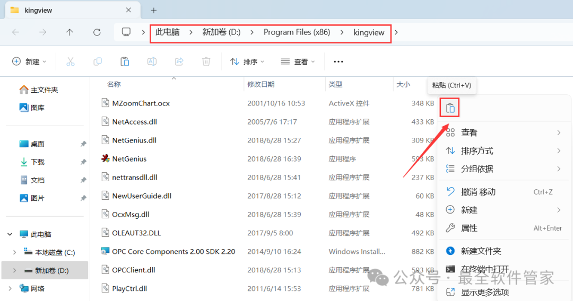The image size is (573, 301).
Task: Open 查看 submenu in context menu
Action: coord(503,132)
